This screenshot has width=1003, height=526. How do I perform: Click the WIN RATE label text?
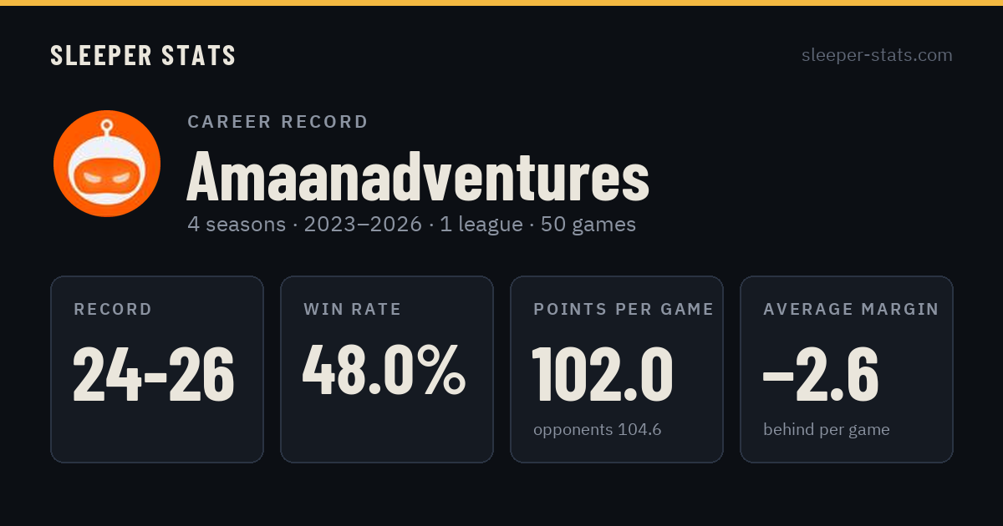click(x=353, y=310)
